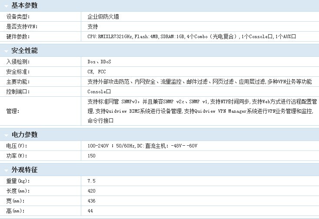Click the 150 power value

[x=91, y=156]
